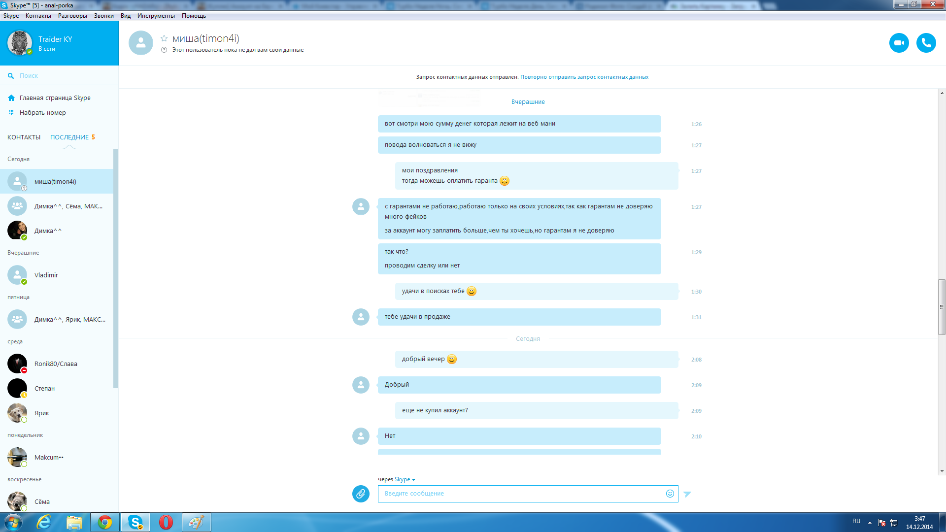The image size is (946, 532).
Task: Click the info icon before 'Этот пользователь' text
Action: point(164,50)
